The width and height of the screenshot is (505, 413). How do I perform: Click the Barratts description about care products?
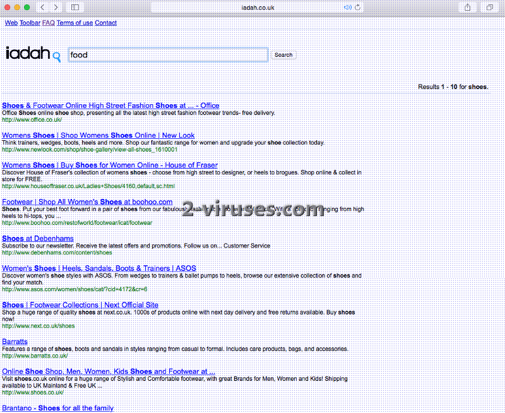pyautogui.click(x=175, y=349)
